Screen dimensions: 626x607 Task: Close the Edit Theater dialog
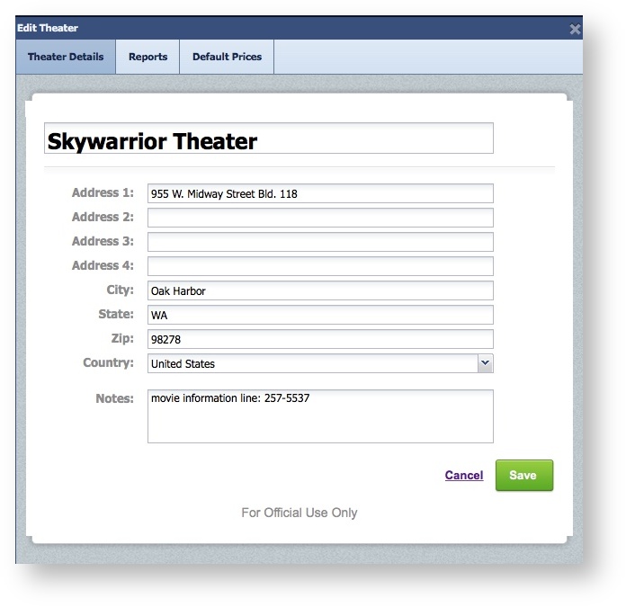575,29
